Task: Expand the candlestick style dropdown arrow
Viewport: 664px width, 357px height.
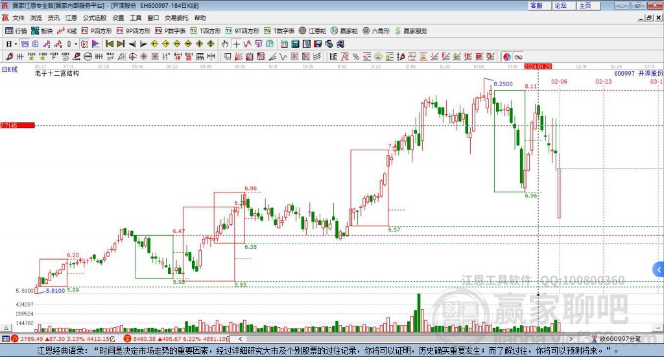Action: [76, 44]
